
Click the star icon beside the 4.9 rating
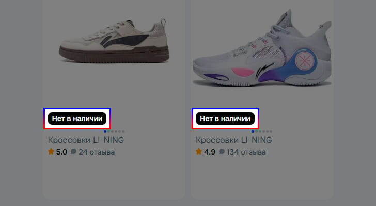pyautogui.click(x=198, y=151)
